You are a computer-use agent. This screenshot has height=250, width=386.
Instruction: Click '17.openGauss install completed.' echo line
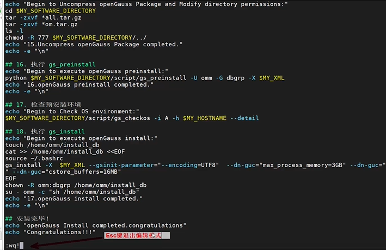point(74,199)
